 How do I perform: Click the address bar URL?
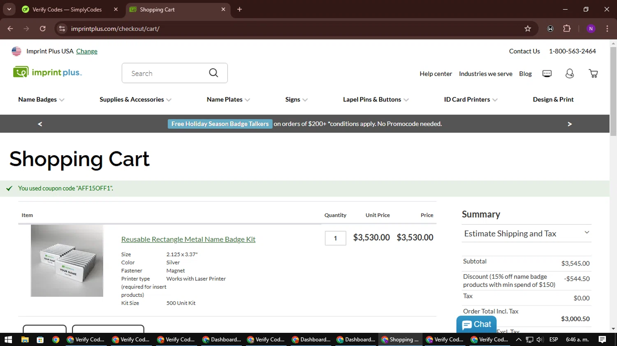coord(115,29)
